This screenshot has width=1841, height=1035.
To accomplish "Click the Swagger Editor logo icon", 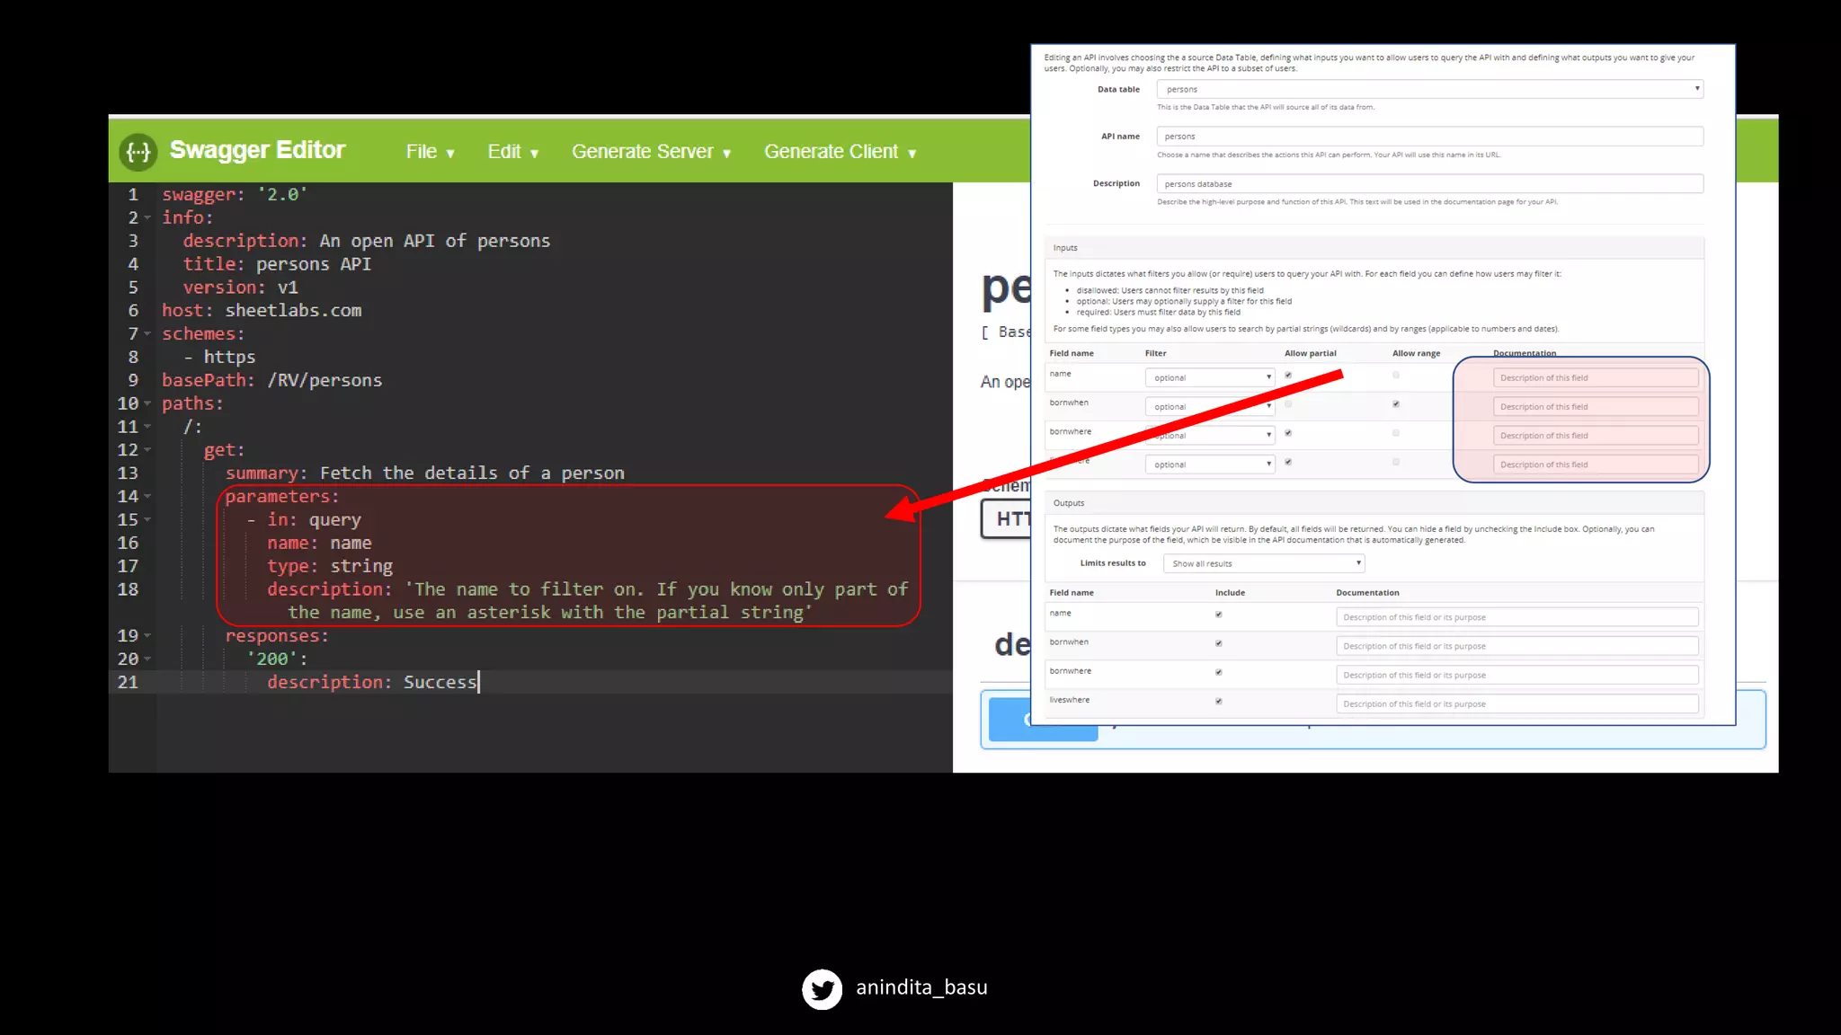I will pyautogui.click(x=138, y=152).
